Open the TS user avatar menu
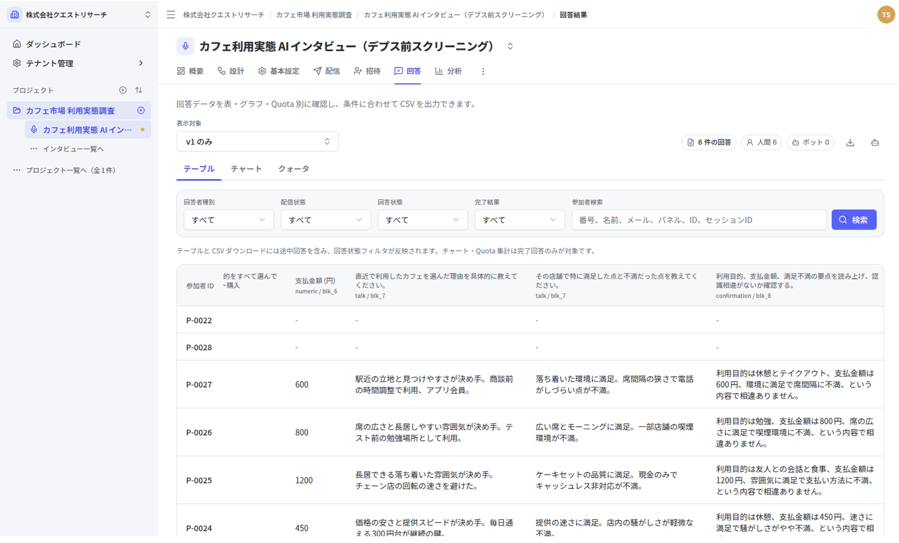Screen dimensions: 899x543 [x=886, y=15]
